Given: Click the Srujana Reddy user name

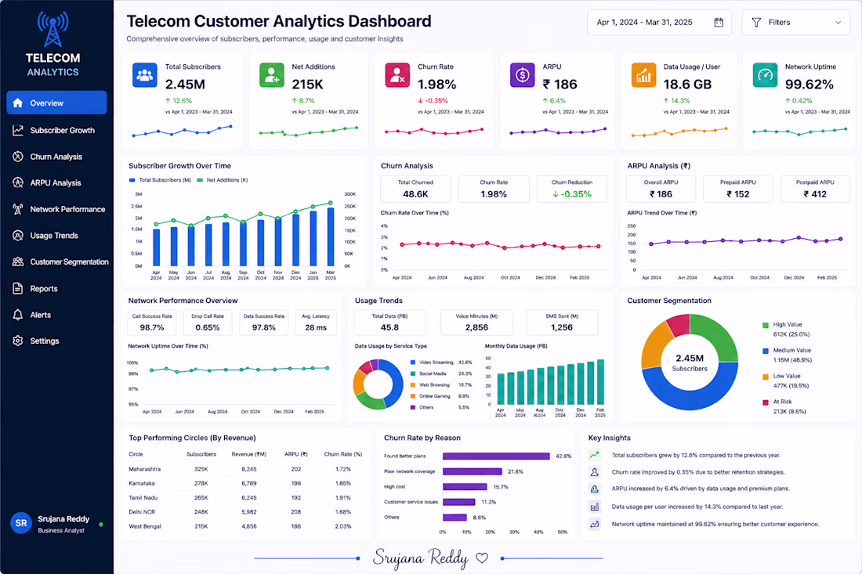Looking at the screenshot, I should coord(63,519).
